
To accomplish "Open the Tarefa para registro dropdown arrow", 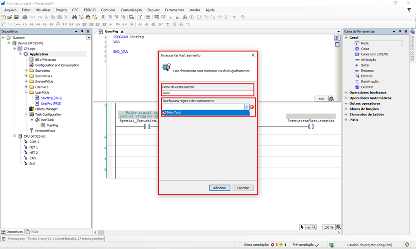I will point(246,107).
